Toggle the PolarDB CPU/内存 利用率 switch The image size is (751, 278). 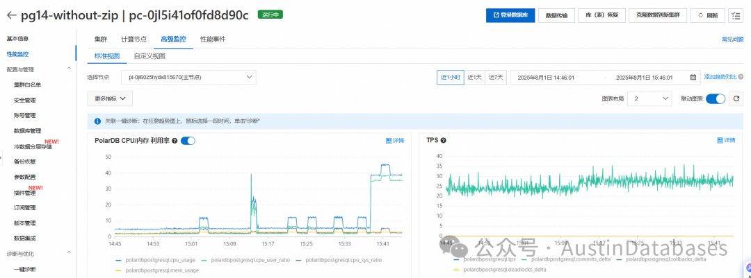tap(188, 141)
